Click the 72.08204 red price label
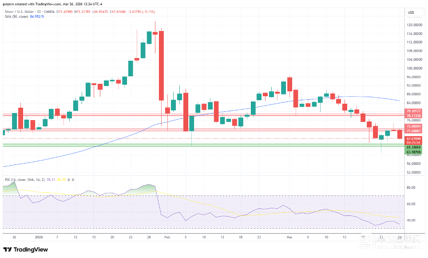Viewport: 428px width, 258px height. [x=413, y=126]
